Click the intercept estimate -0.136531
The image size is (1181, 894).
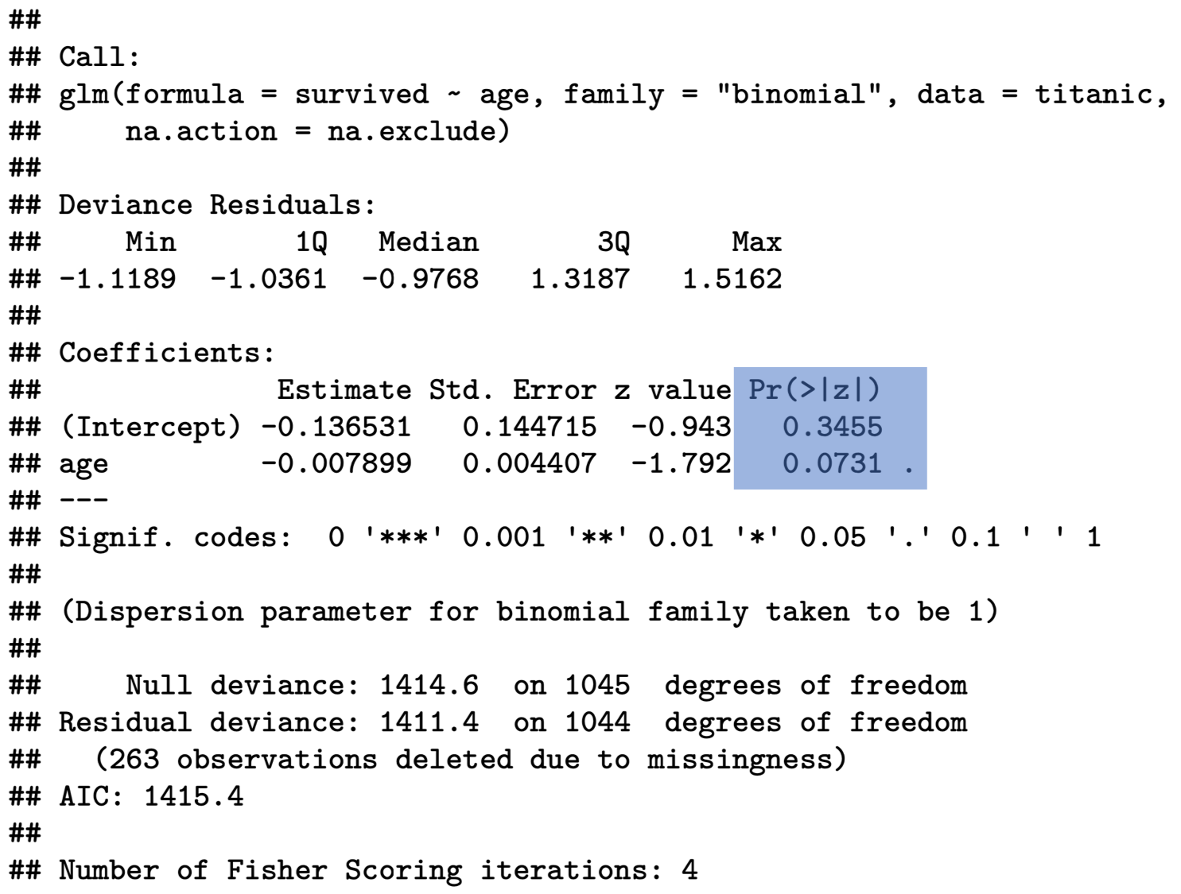pos(336,428)
